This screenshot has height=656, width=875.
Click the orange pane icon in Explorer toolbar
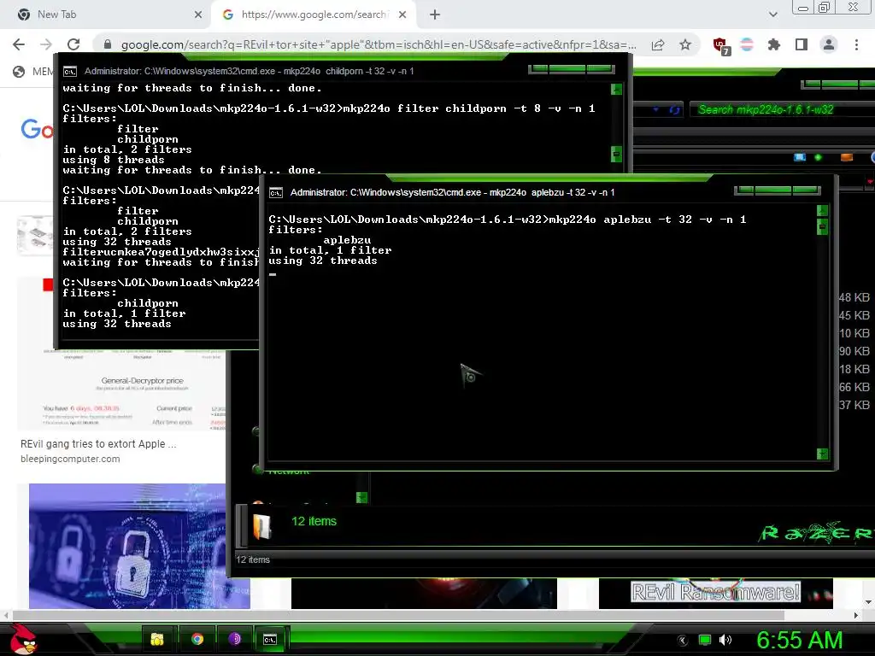click(847, 157)
